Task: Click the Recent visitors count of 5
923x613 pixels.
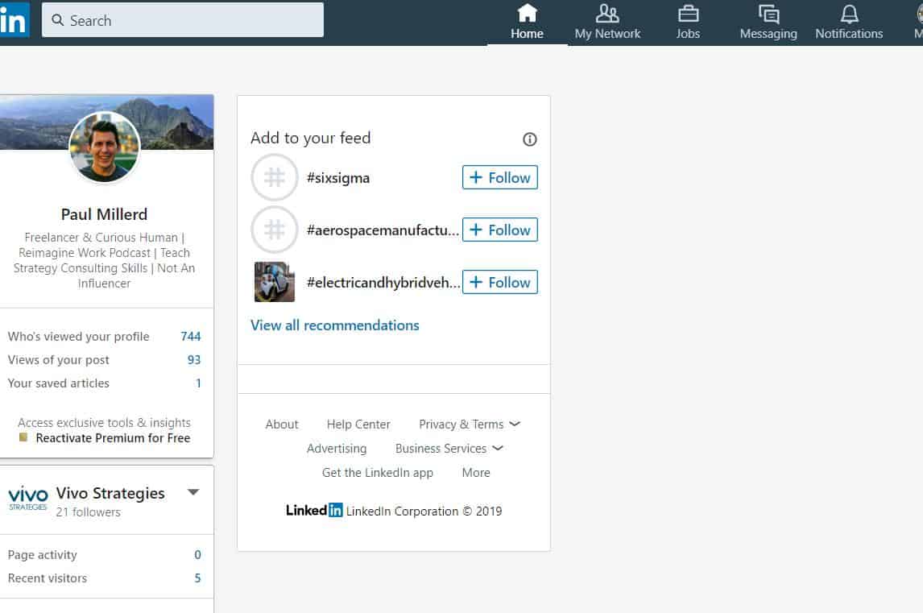Action: tap(198, 578)
